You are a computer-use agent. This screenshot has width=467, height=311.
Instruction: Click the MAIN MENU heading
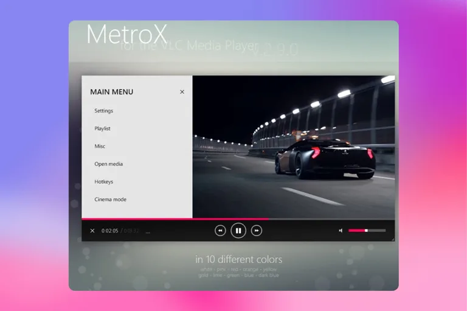point(112,92)
